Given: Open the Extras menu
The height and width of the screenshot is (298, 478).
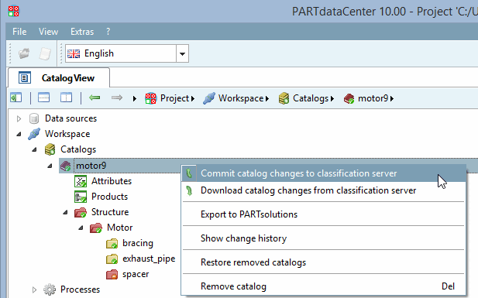Looking at the screenshot, I should (x=82, y=32).
